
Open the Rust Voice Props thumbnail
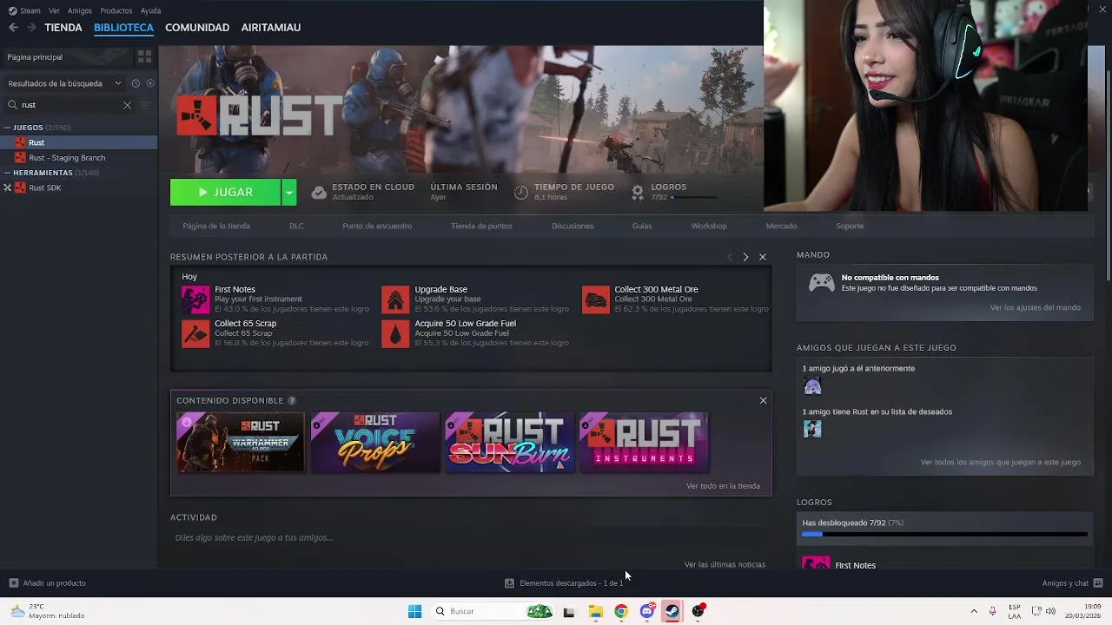click(x=375, y=443)
